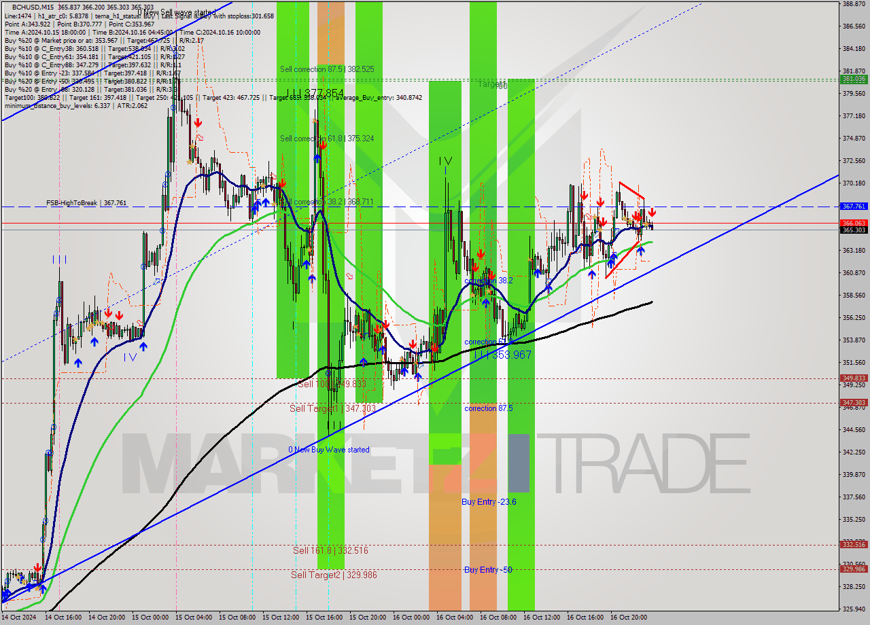
Task: Click the 365.303 current price tag
Action: click(x=854, y=230)
